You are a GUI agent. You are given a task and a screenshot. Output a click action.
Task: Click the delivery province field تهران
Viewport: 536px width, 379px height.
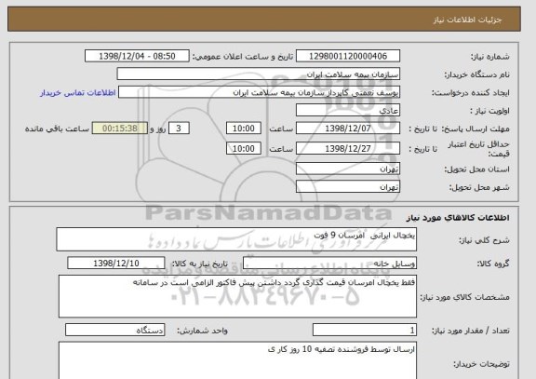pyautogui.click(x=348, y=169)
